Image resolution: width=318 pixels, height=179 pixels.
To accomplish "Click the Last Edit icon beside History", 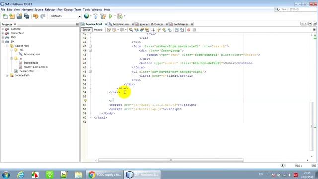I will click(x=109, y=30).
